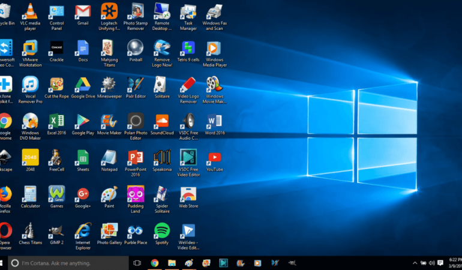Click the Solitaire desktop icon

click(x=162, y=85)
